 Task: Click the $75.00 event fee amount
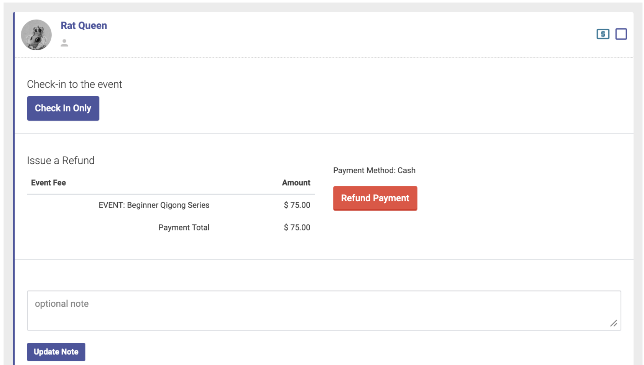pyautogui.click(x=297, y=205)
